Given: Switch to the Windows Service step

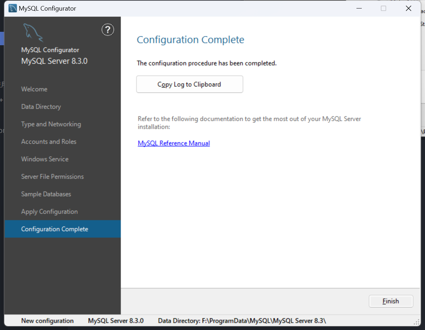Looking at the screenshot, I should (x=63, y=159).
